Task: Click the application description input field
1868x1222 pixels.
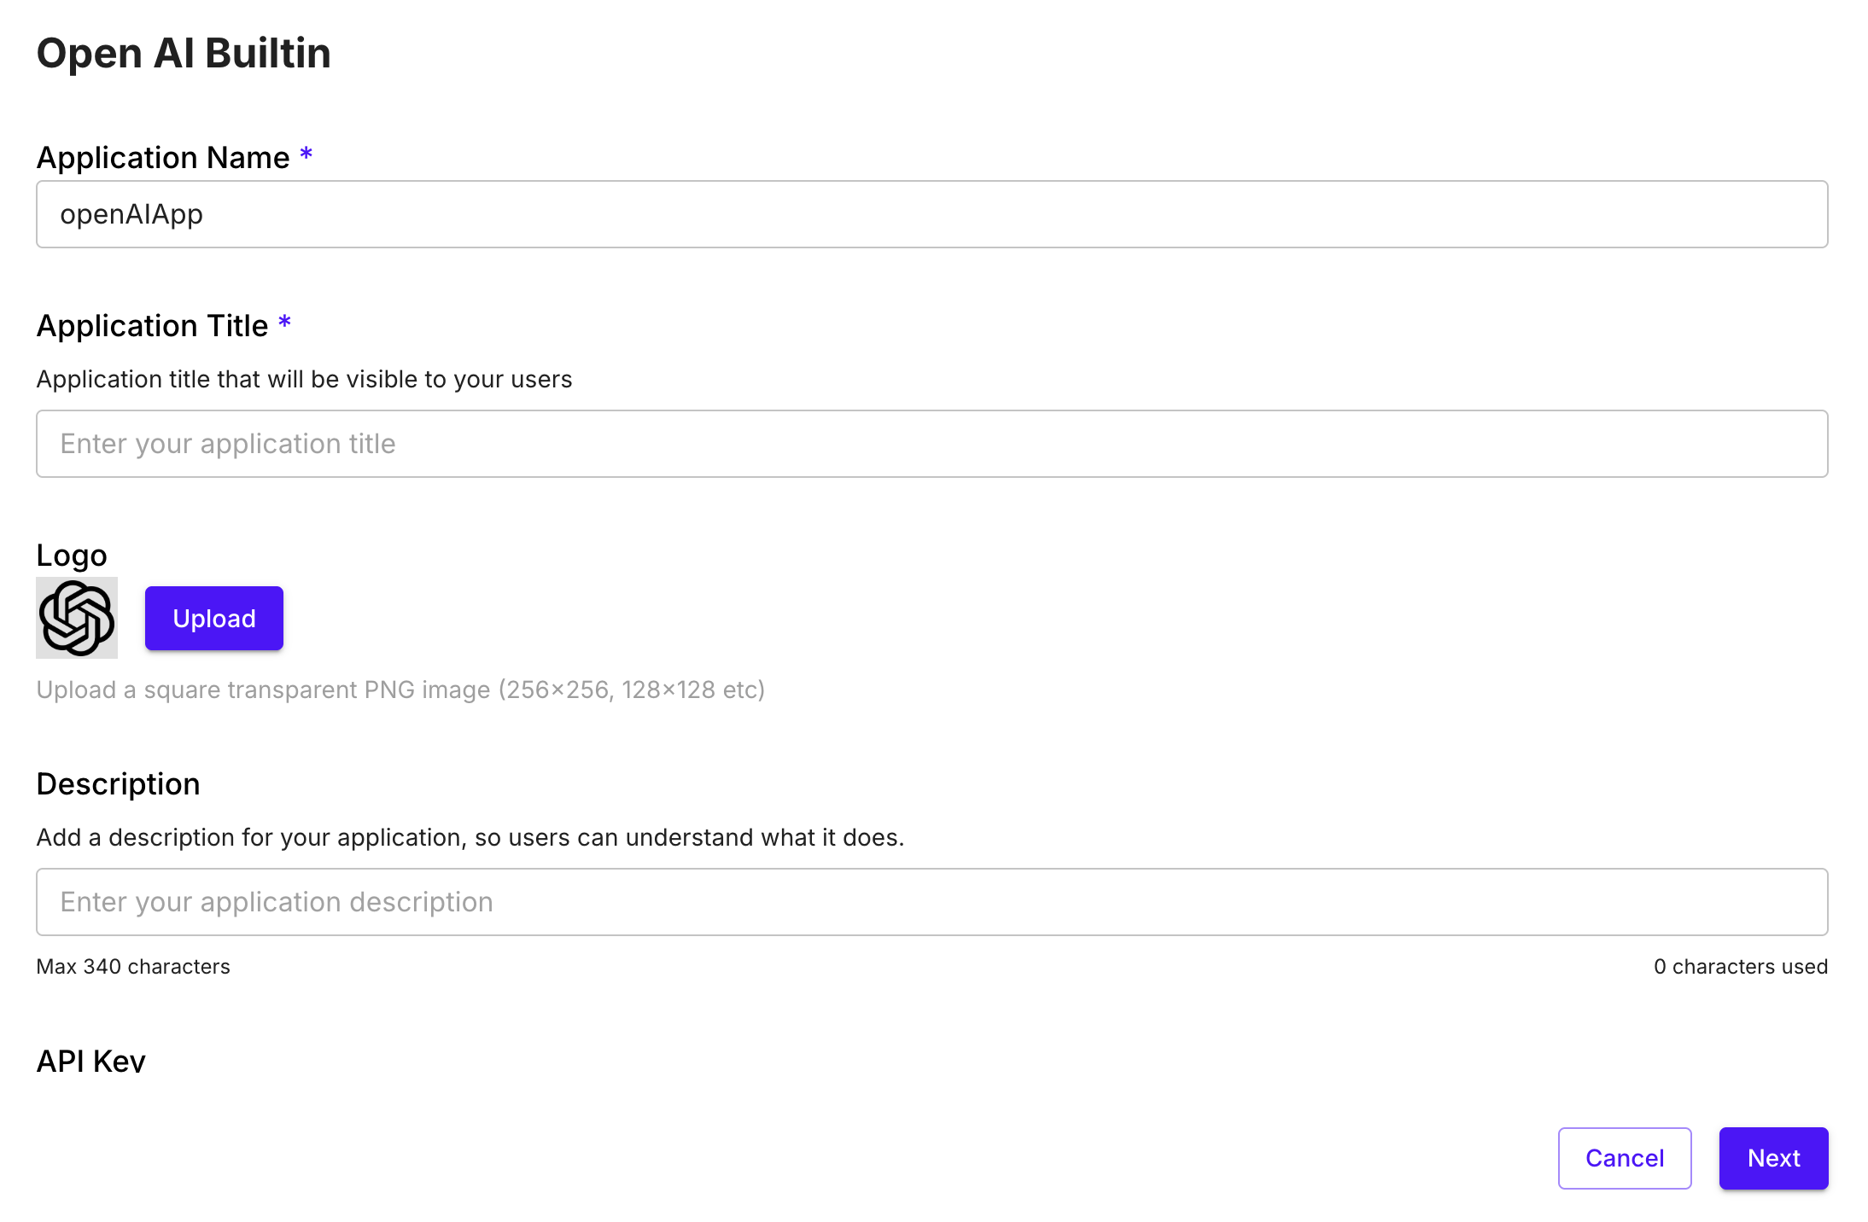Action: click(x=931, y=902)
